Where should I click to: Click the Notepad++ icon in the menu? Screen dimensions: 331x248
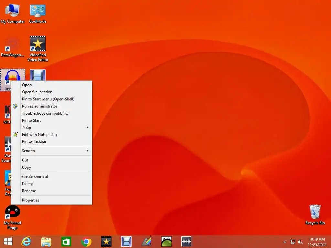pyautogui.click(x=15, y=134)
